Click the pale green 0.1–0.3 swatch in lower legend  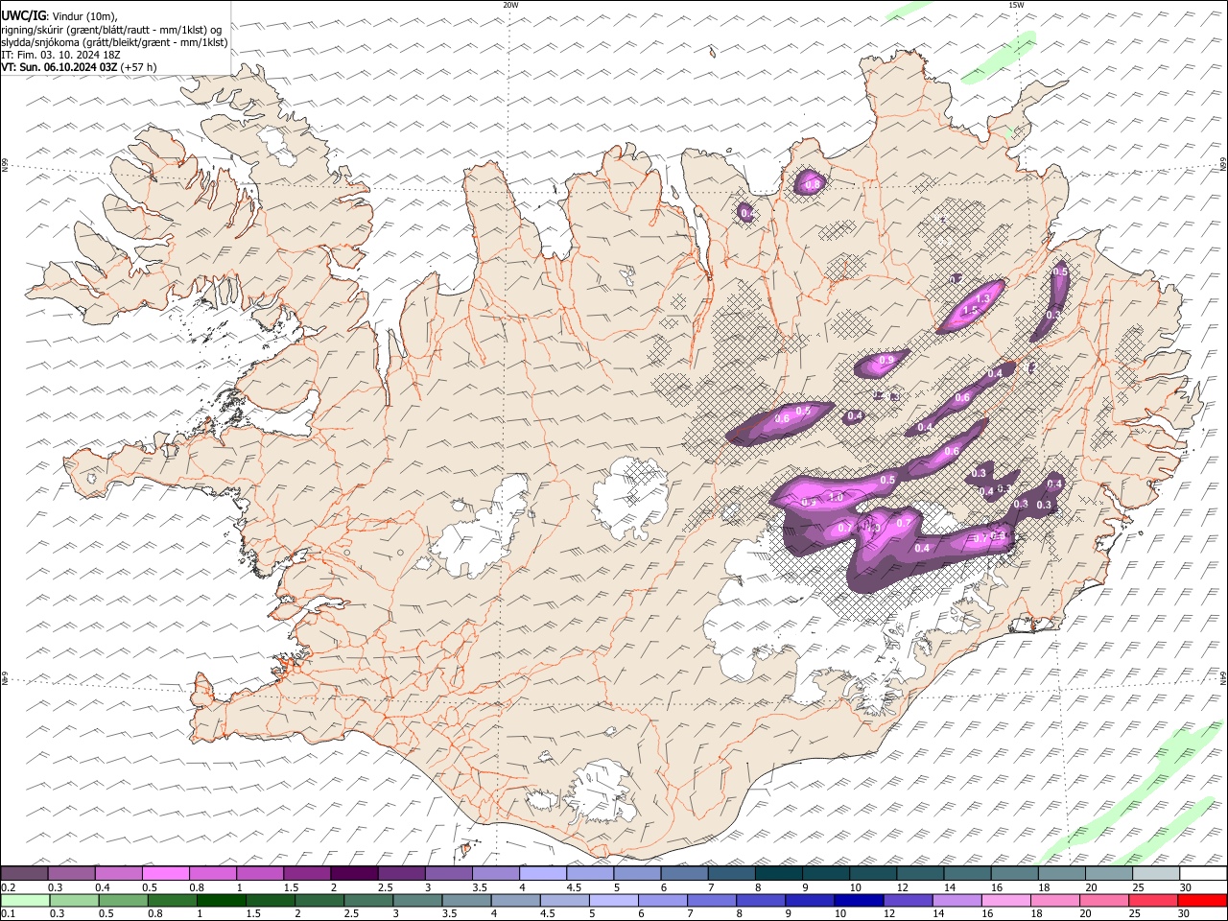tap(25, 900)
